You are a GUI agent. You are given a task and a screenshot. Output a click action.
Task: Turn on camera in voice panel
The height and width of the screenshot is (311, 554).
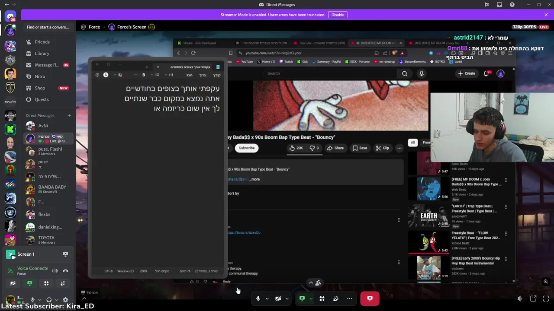[x=13, y=283]
